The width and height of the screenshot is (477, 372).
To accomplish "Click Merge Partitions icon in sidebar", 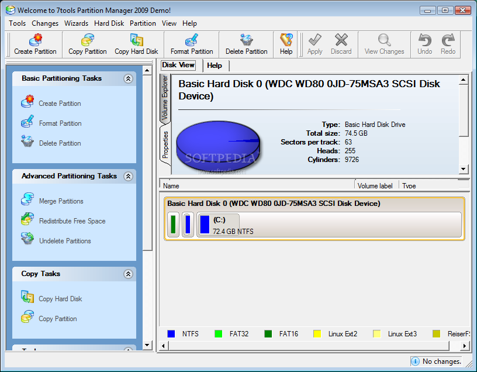I will 27,199.
